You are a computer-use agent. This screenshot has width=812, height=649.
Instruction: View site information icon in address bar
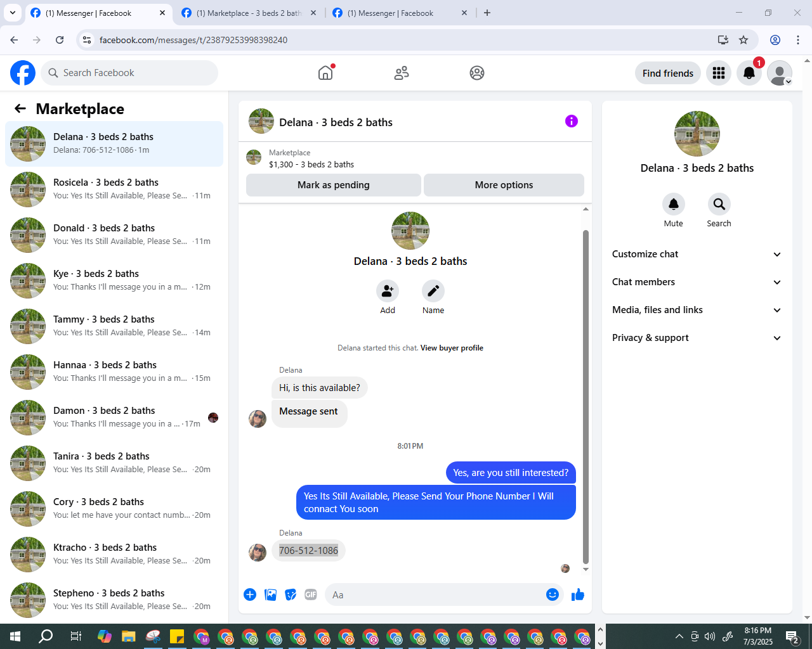[x=88, y=40]
